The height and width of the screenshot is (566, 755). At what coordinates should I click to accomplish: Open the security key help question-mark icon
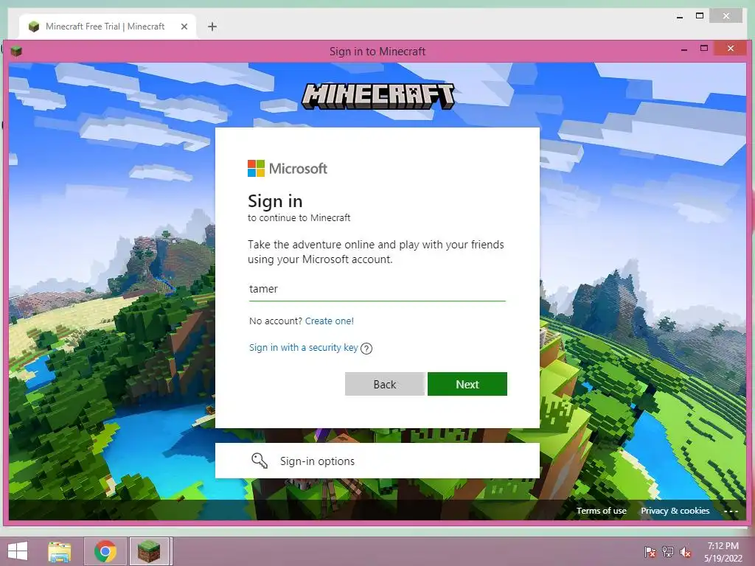coord(366,349)
